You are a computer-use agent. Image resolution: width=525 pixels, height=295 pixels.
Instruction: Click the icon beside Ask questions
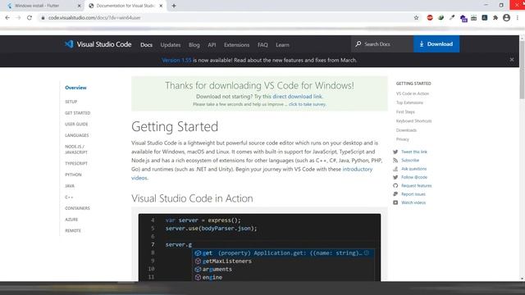(395, 169)
